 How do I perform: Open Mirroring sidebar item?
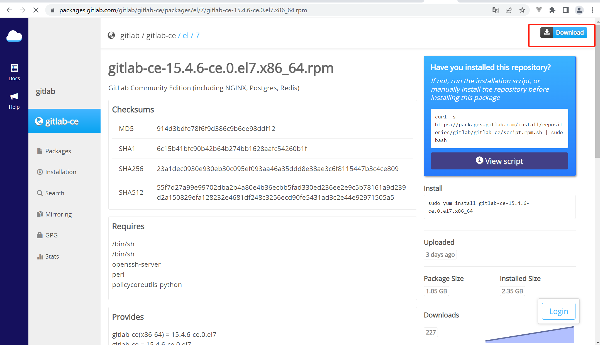point(58,214)
